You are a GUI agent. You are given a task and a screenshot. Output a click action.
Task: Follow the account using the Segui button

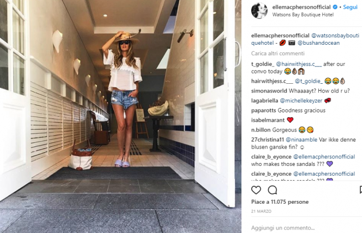(x=351, y=7)
